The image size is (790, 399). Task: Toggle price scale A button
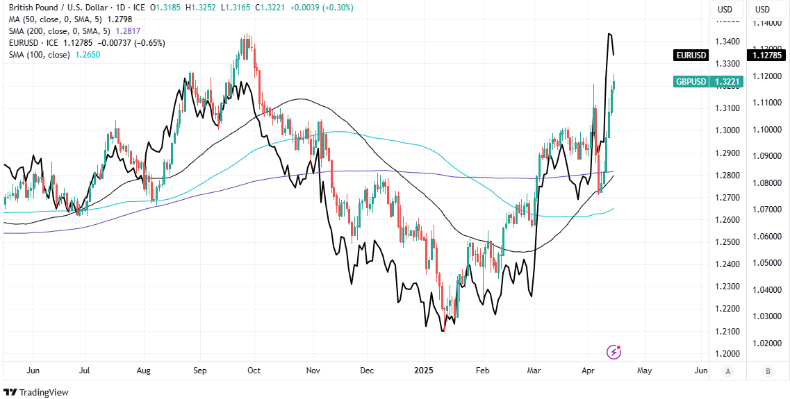click(x=728, y=371)
